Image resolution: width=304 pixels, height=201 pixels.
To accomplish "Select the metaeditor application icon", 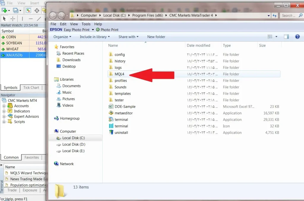I will click(x=111, y=113).
